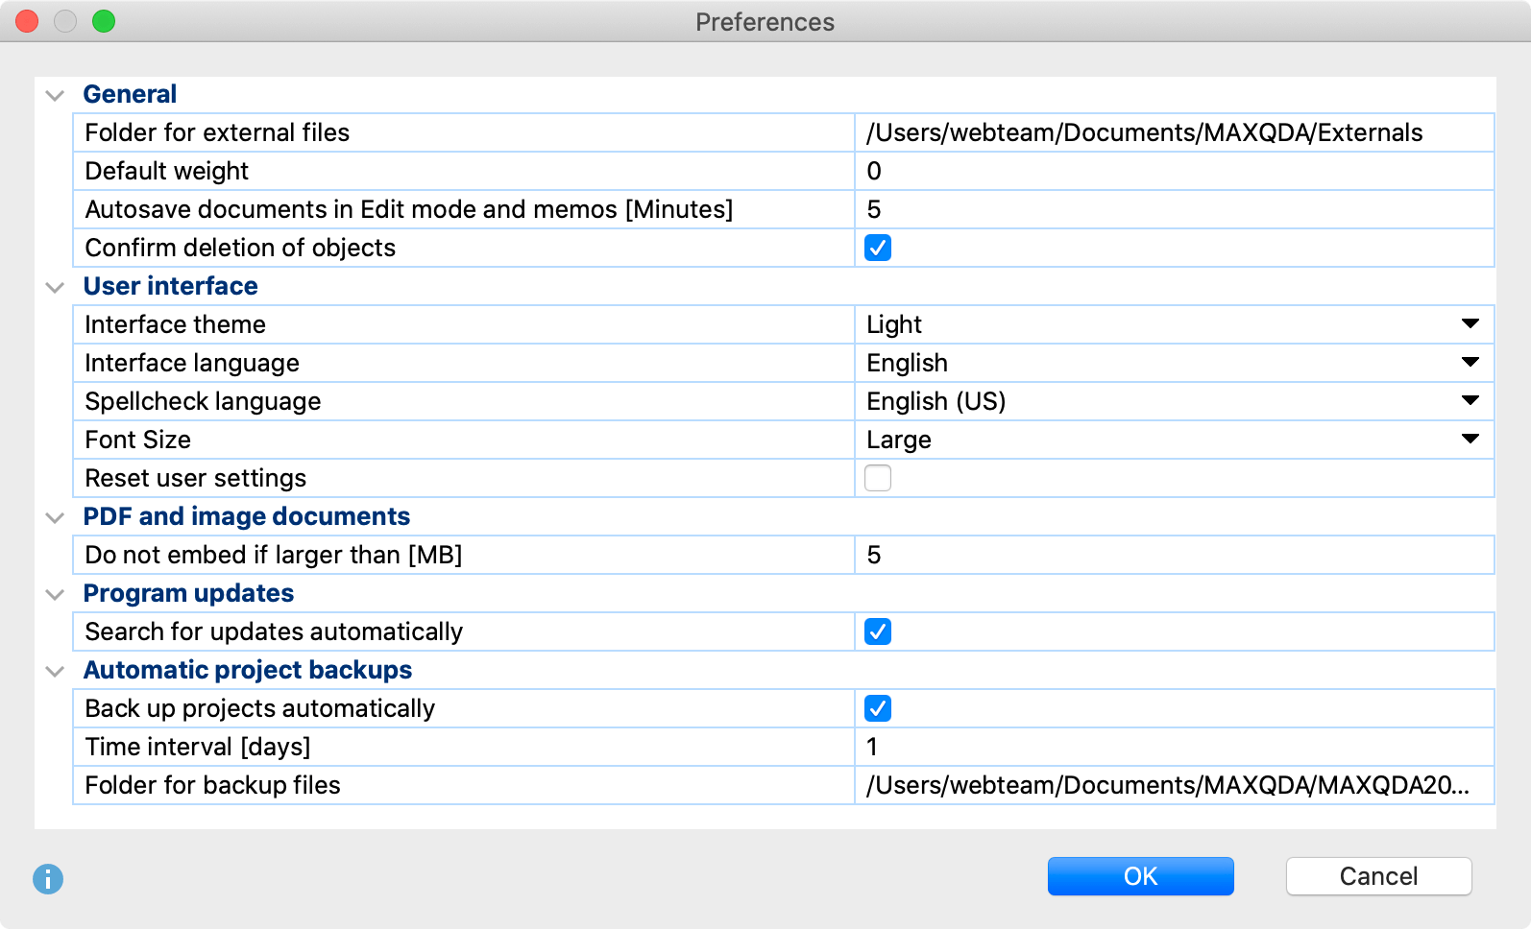Select the 'Folder for external files' label

pos(217,132)
